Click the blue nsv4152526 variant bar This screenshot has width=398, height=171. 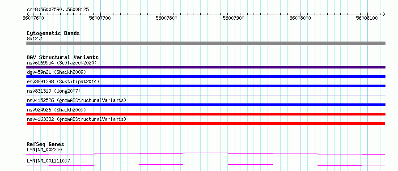coord(206,105)
